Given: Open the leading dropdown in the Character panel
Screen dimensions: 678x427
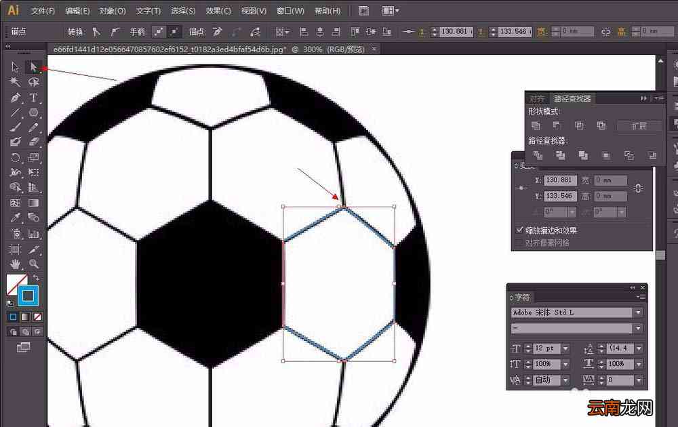Looking at the screenshot, I should pyautogui.click(x=639, y=348).
